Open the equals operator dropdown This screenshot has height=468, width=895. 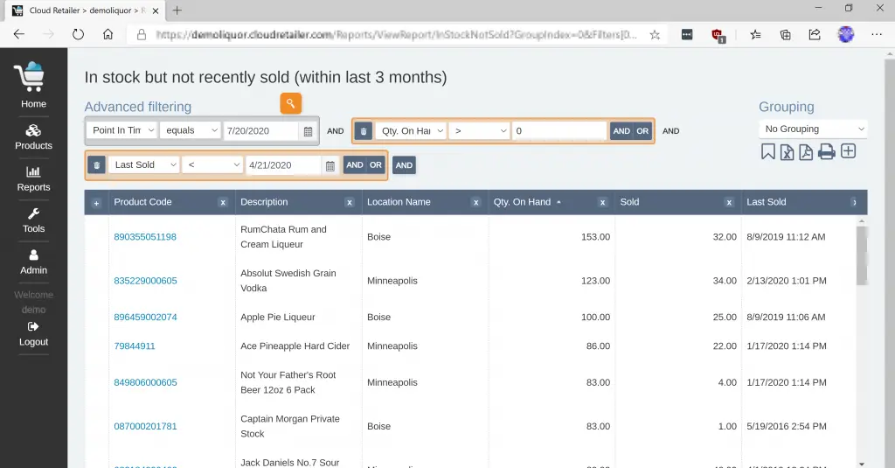[x=190, y=130]
